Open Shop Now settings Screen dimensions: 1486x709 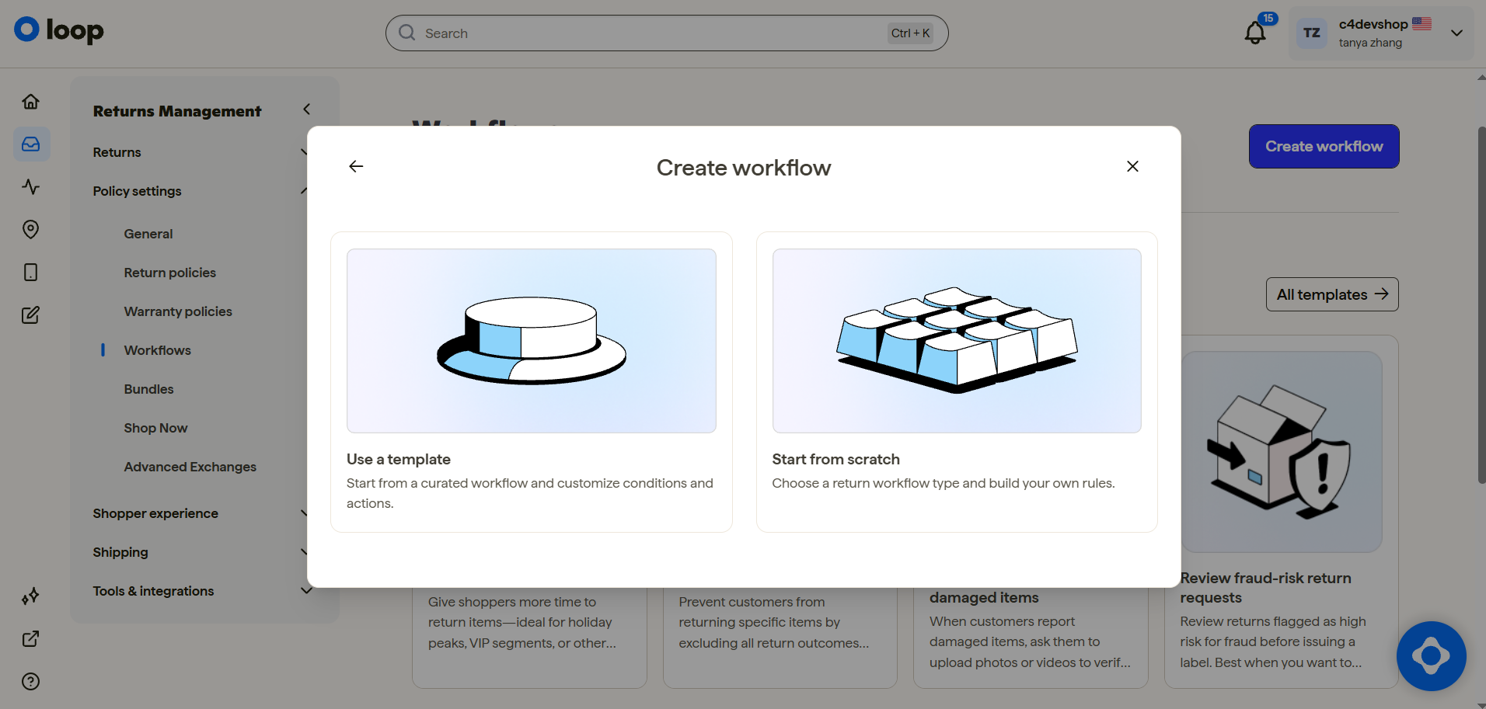[156, 428]
